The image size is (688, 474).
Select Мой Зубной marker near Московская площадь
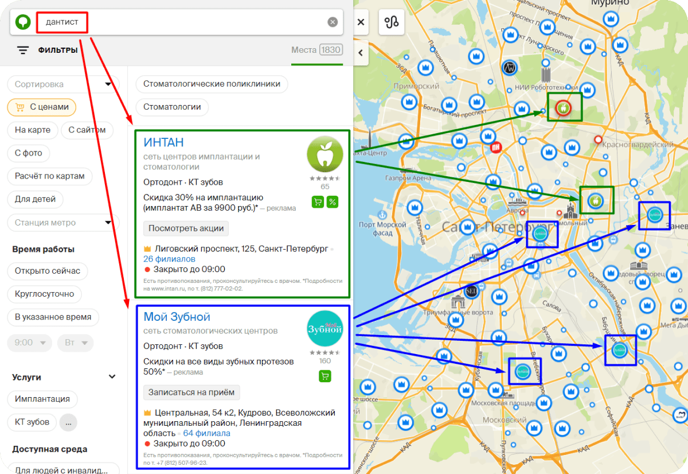(x=522, y=371)
